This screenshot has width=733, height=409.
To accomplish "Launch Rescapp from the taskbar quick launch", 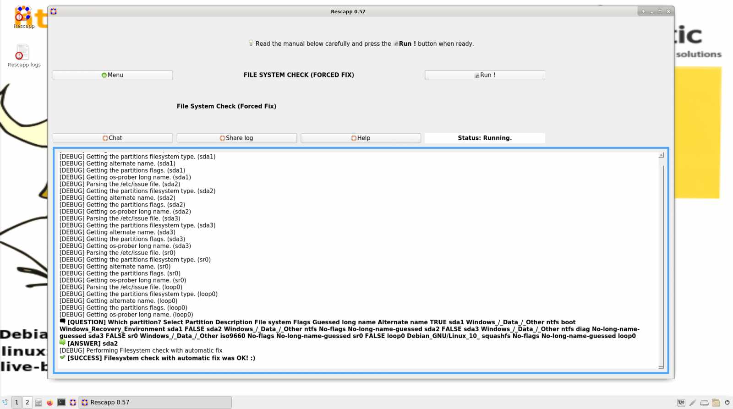I will [x=73, y=403].
